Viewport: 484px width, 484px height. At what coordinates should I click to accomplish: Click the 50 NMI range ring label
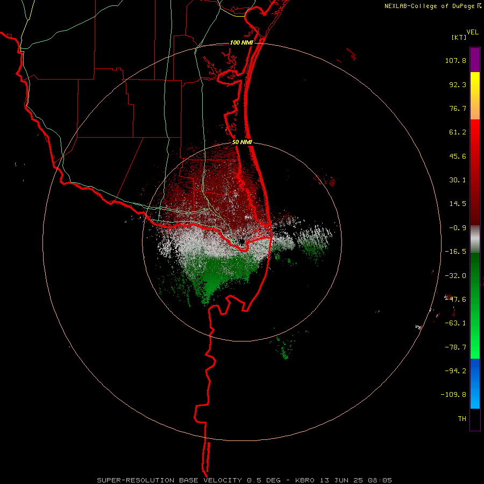pyautogui.click(x=242, y=143)
